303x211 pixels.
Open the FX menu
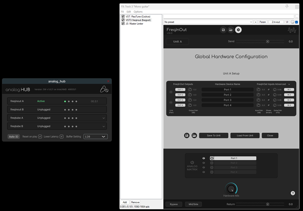pyautogui.click(x=122, y=11)
